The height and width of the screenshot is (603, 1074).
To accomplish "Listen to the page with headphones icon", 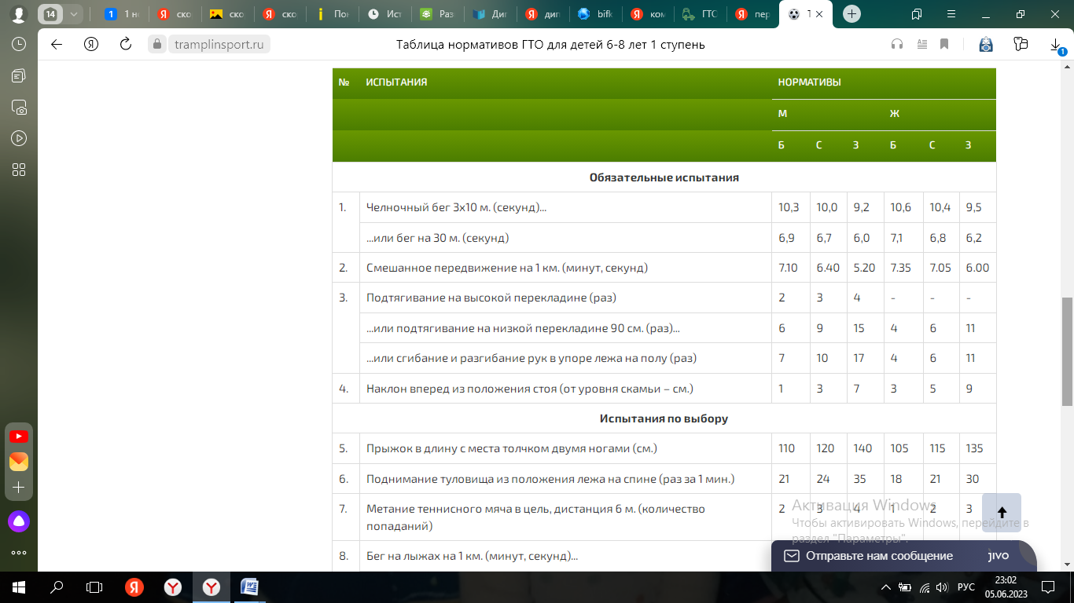I will (897, 45).
